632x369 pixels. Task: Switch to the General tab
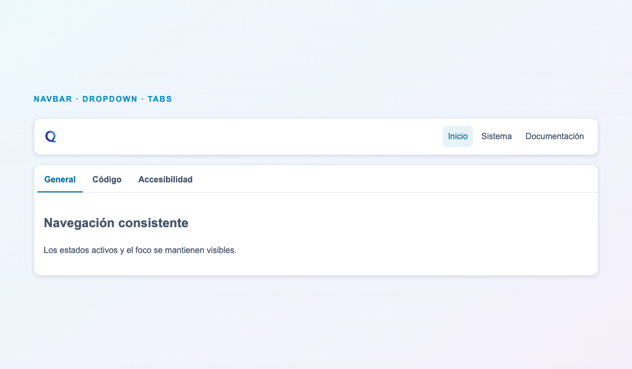coord(60,179)
